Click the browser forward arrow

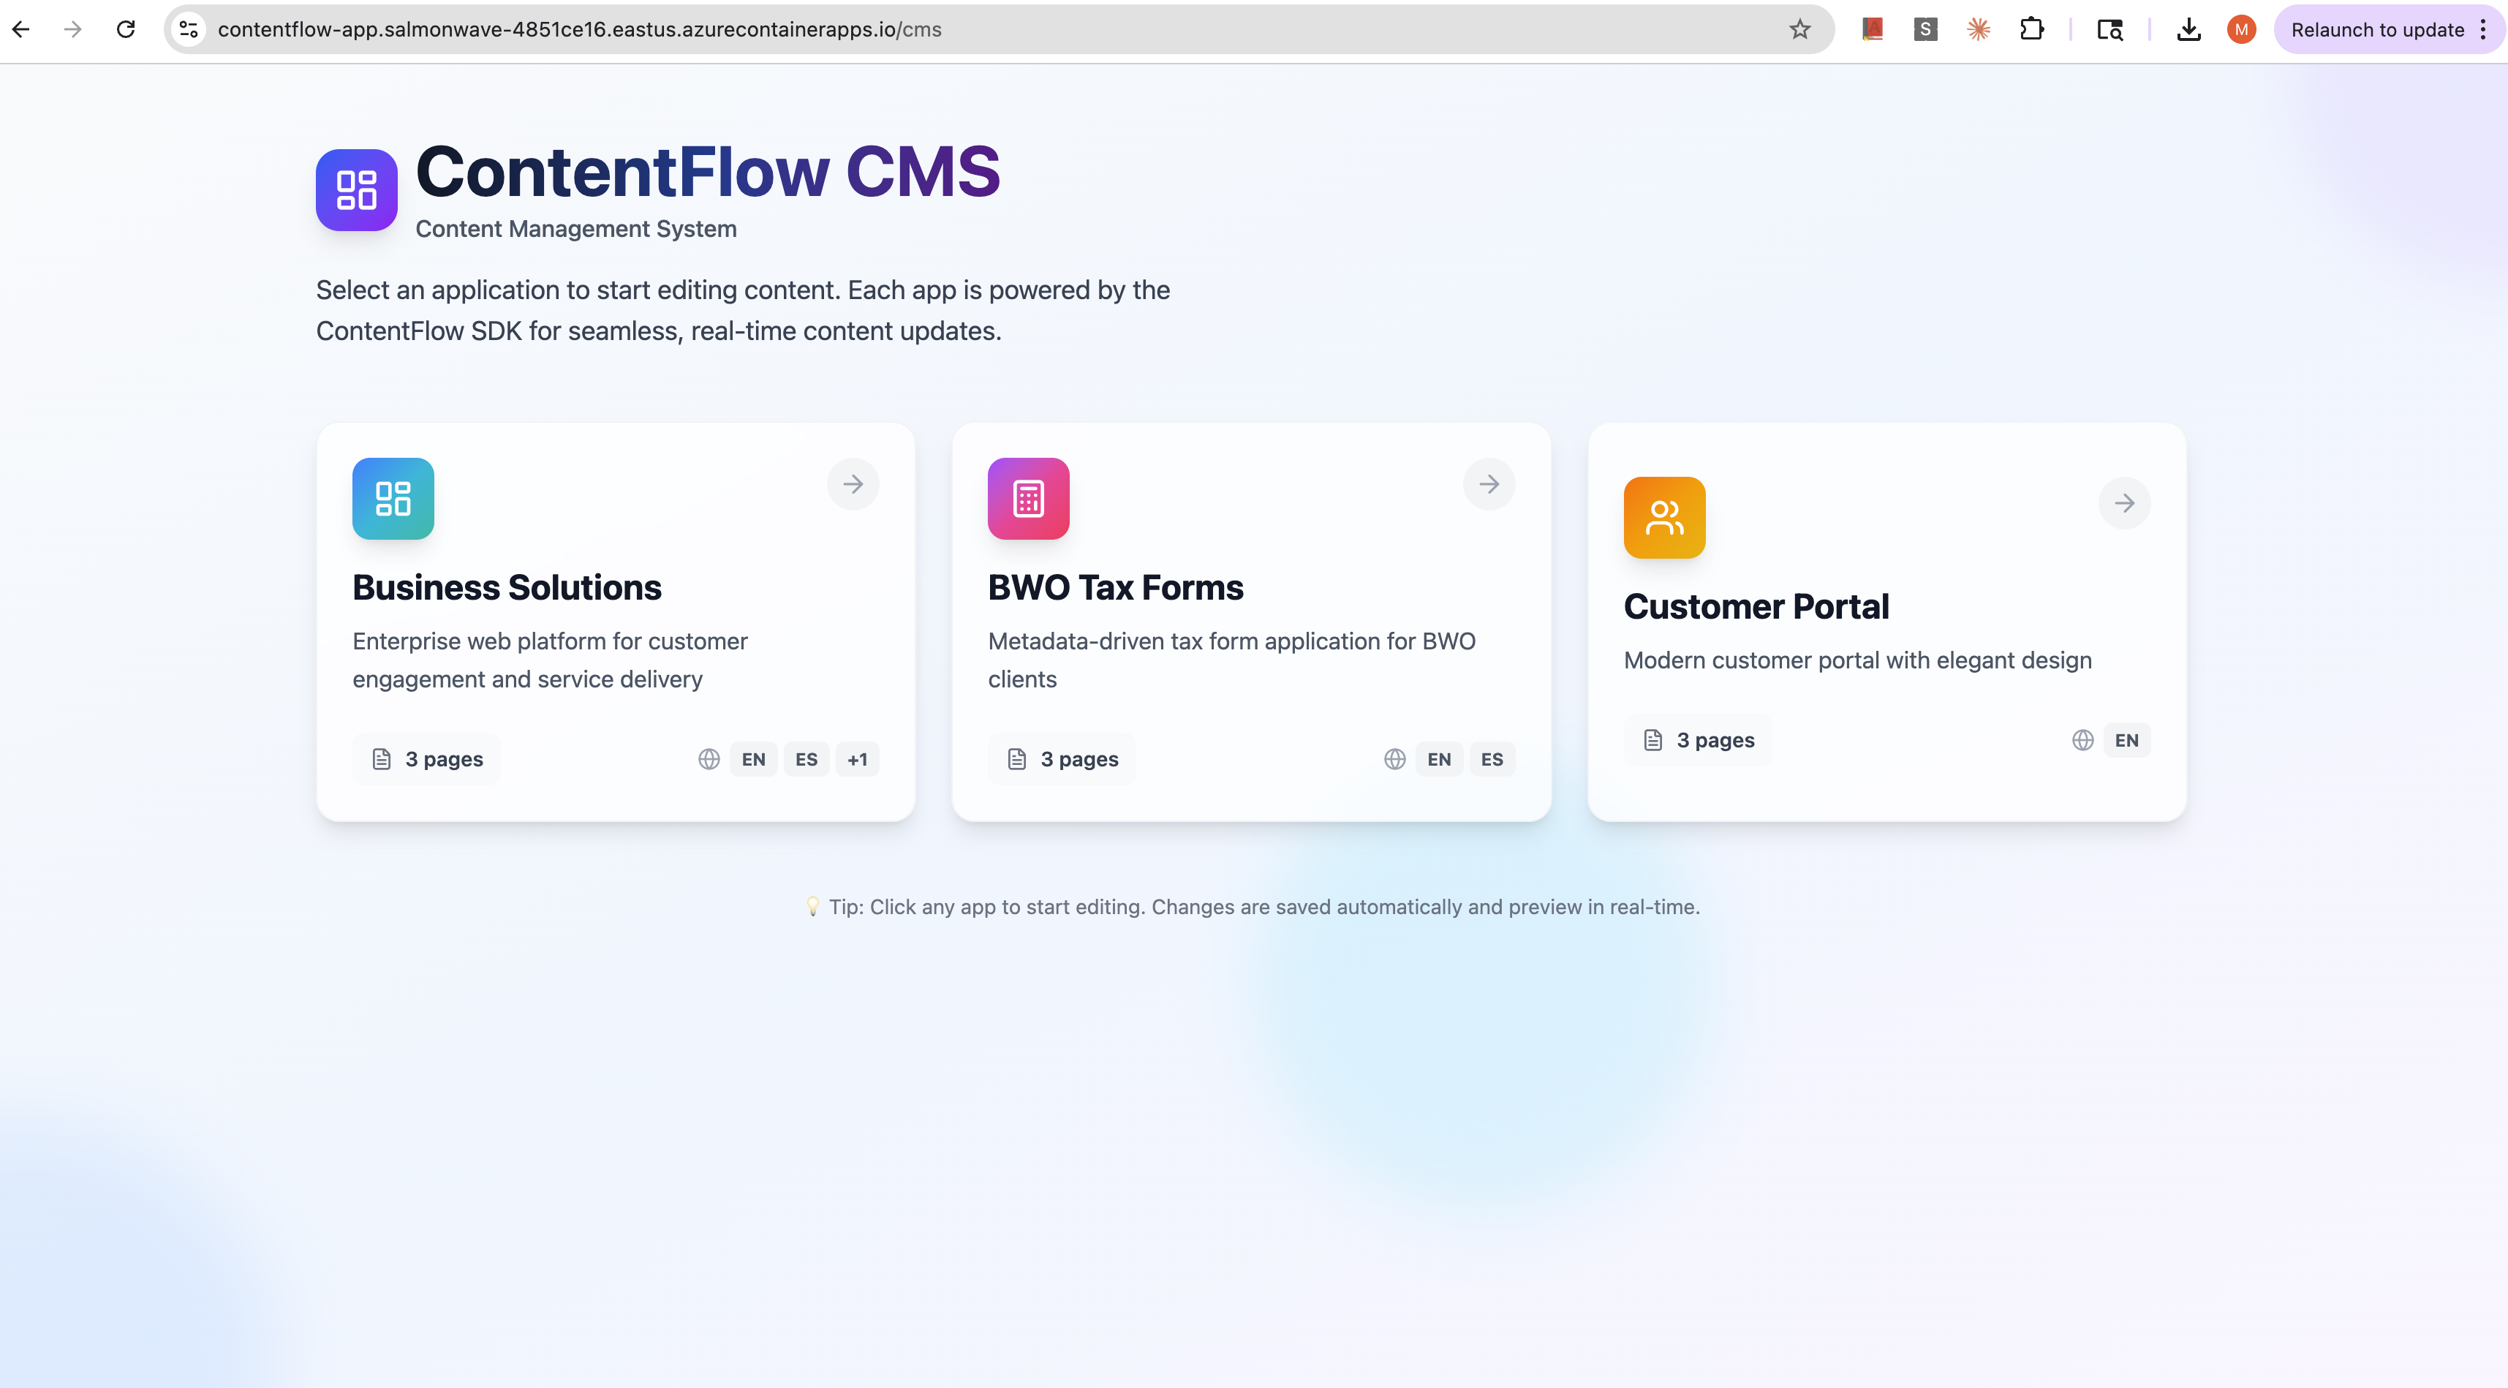(x=73, y=29)
